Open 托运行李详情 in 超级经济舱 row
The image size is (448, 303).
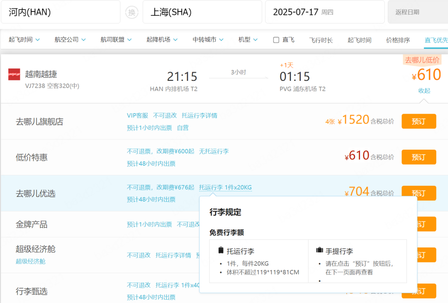(x=173, y=255)
